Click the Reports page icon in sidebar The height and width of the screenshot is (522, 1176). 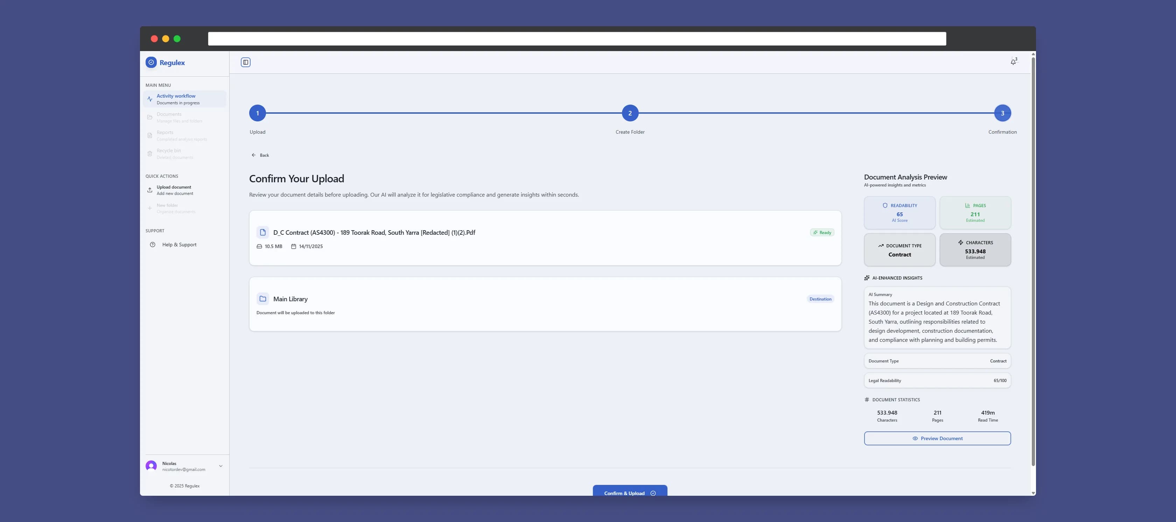(x=150, y=135)
